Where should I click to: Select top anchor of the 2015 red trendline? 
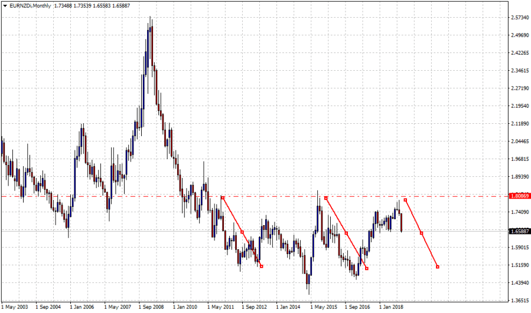coord(326,198)
